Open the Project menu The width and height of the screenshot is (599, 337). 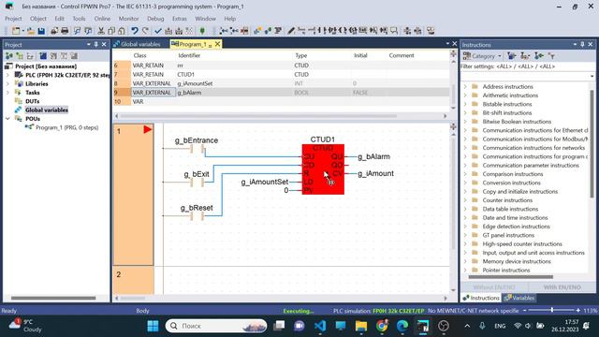(x=13, y=19)
